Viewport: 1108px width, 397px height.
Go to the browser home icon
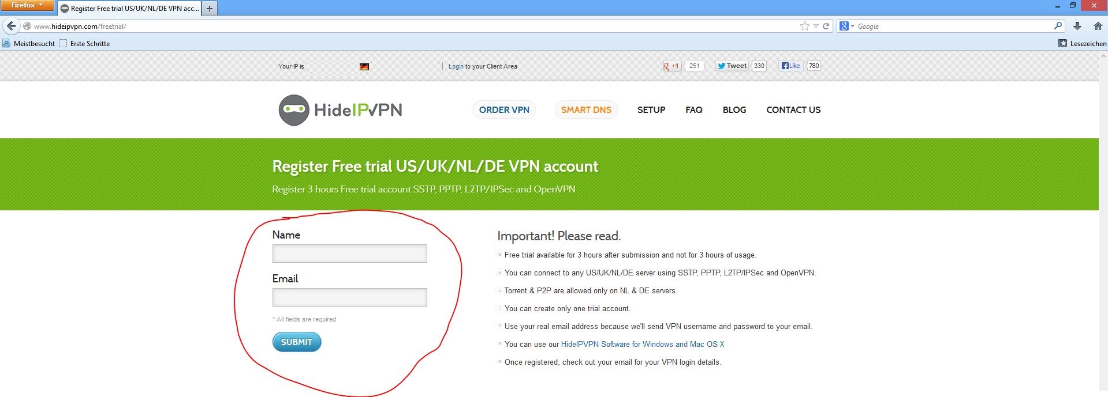click(1098, 26)
